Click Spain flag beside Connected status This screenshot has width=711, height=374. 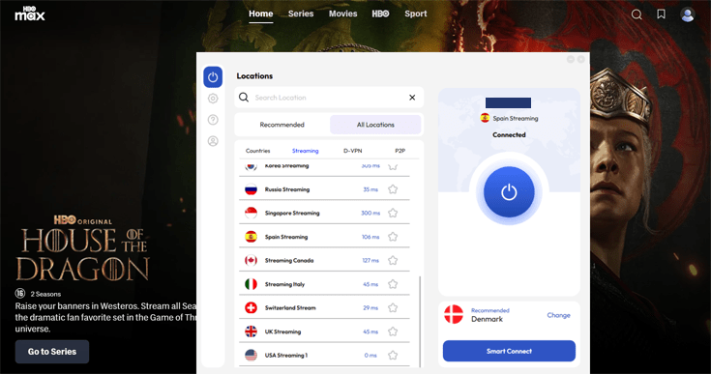485,118
